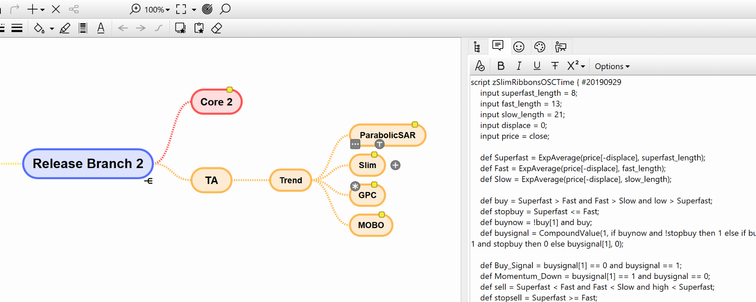The height and width of the screenshot is (302, 756).
Task: Click the asterisk badge on GPC
Action: coord(355,186)
